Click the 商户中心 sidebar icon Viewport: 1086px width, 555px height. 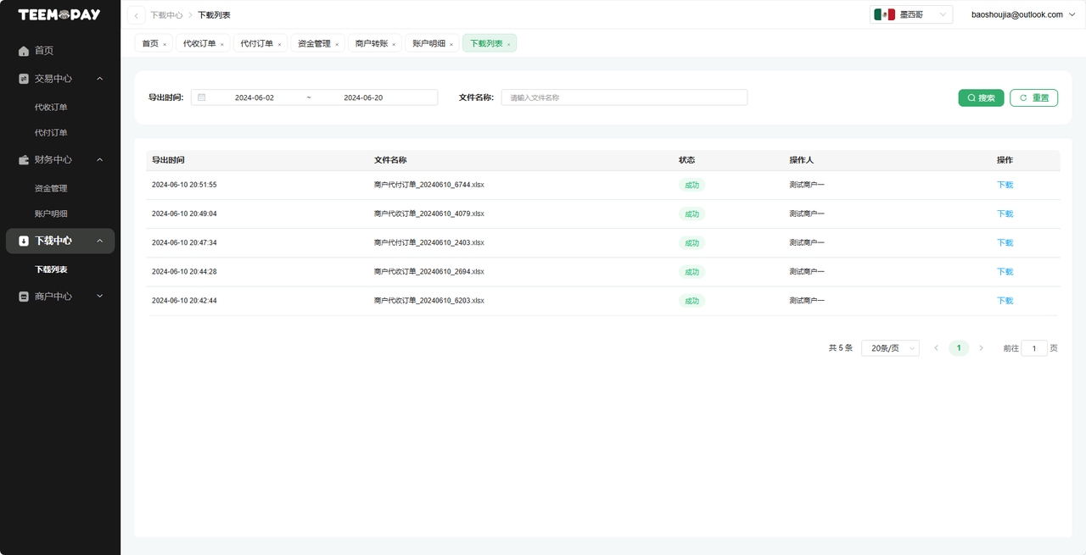pyautogui.click(x=24, y=297)
